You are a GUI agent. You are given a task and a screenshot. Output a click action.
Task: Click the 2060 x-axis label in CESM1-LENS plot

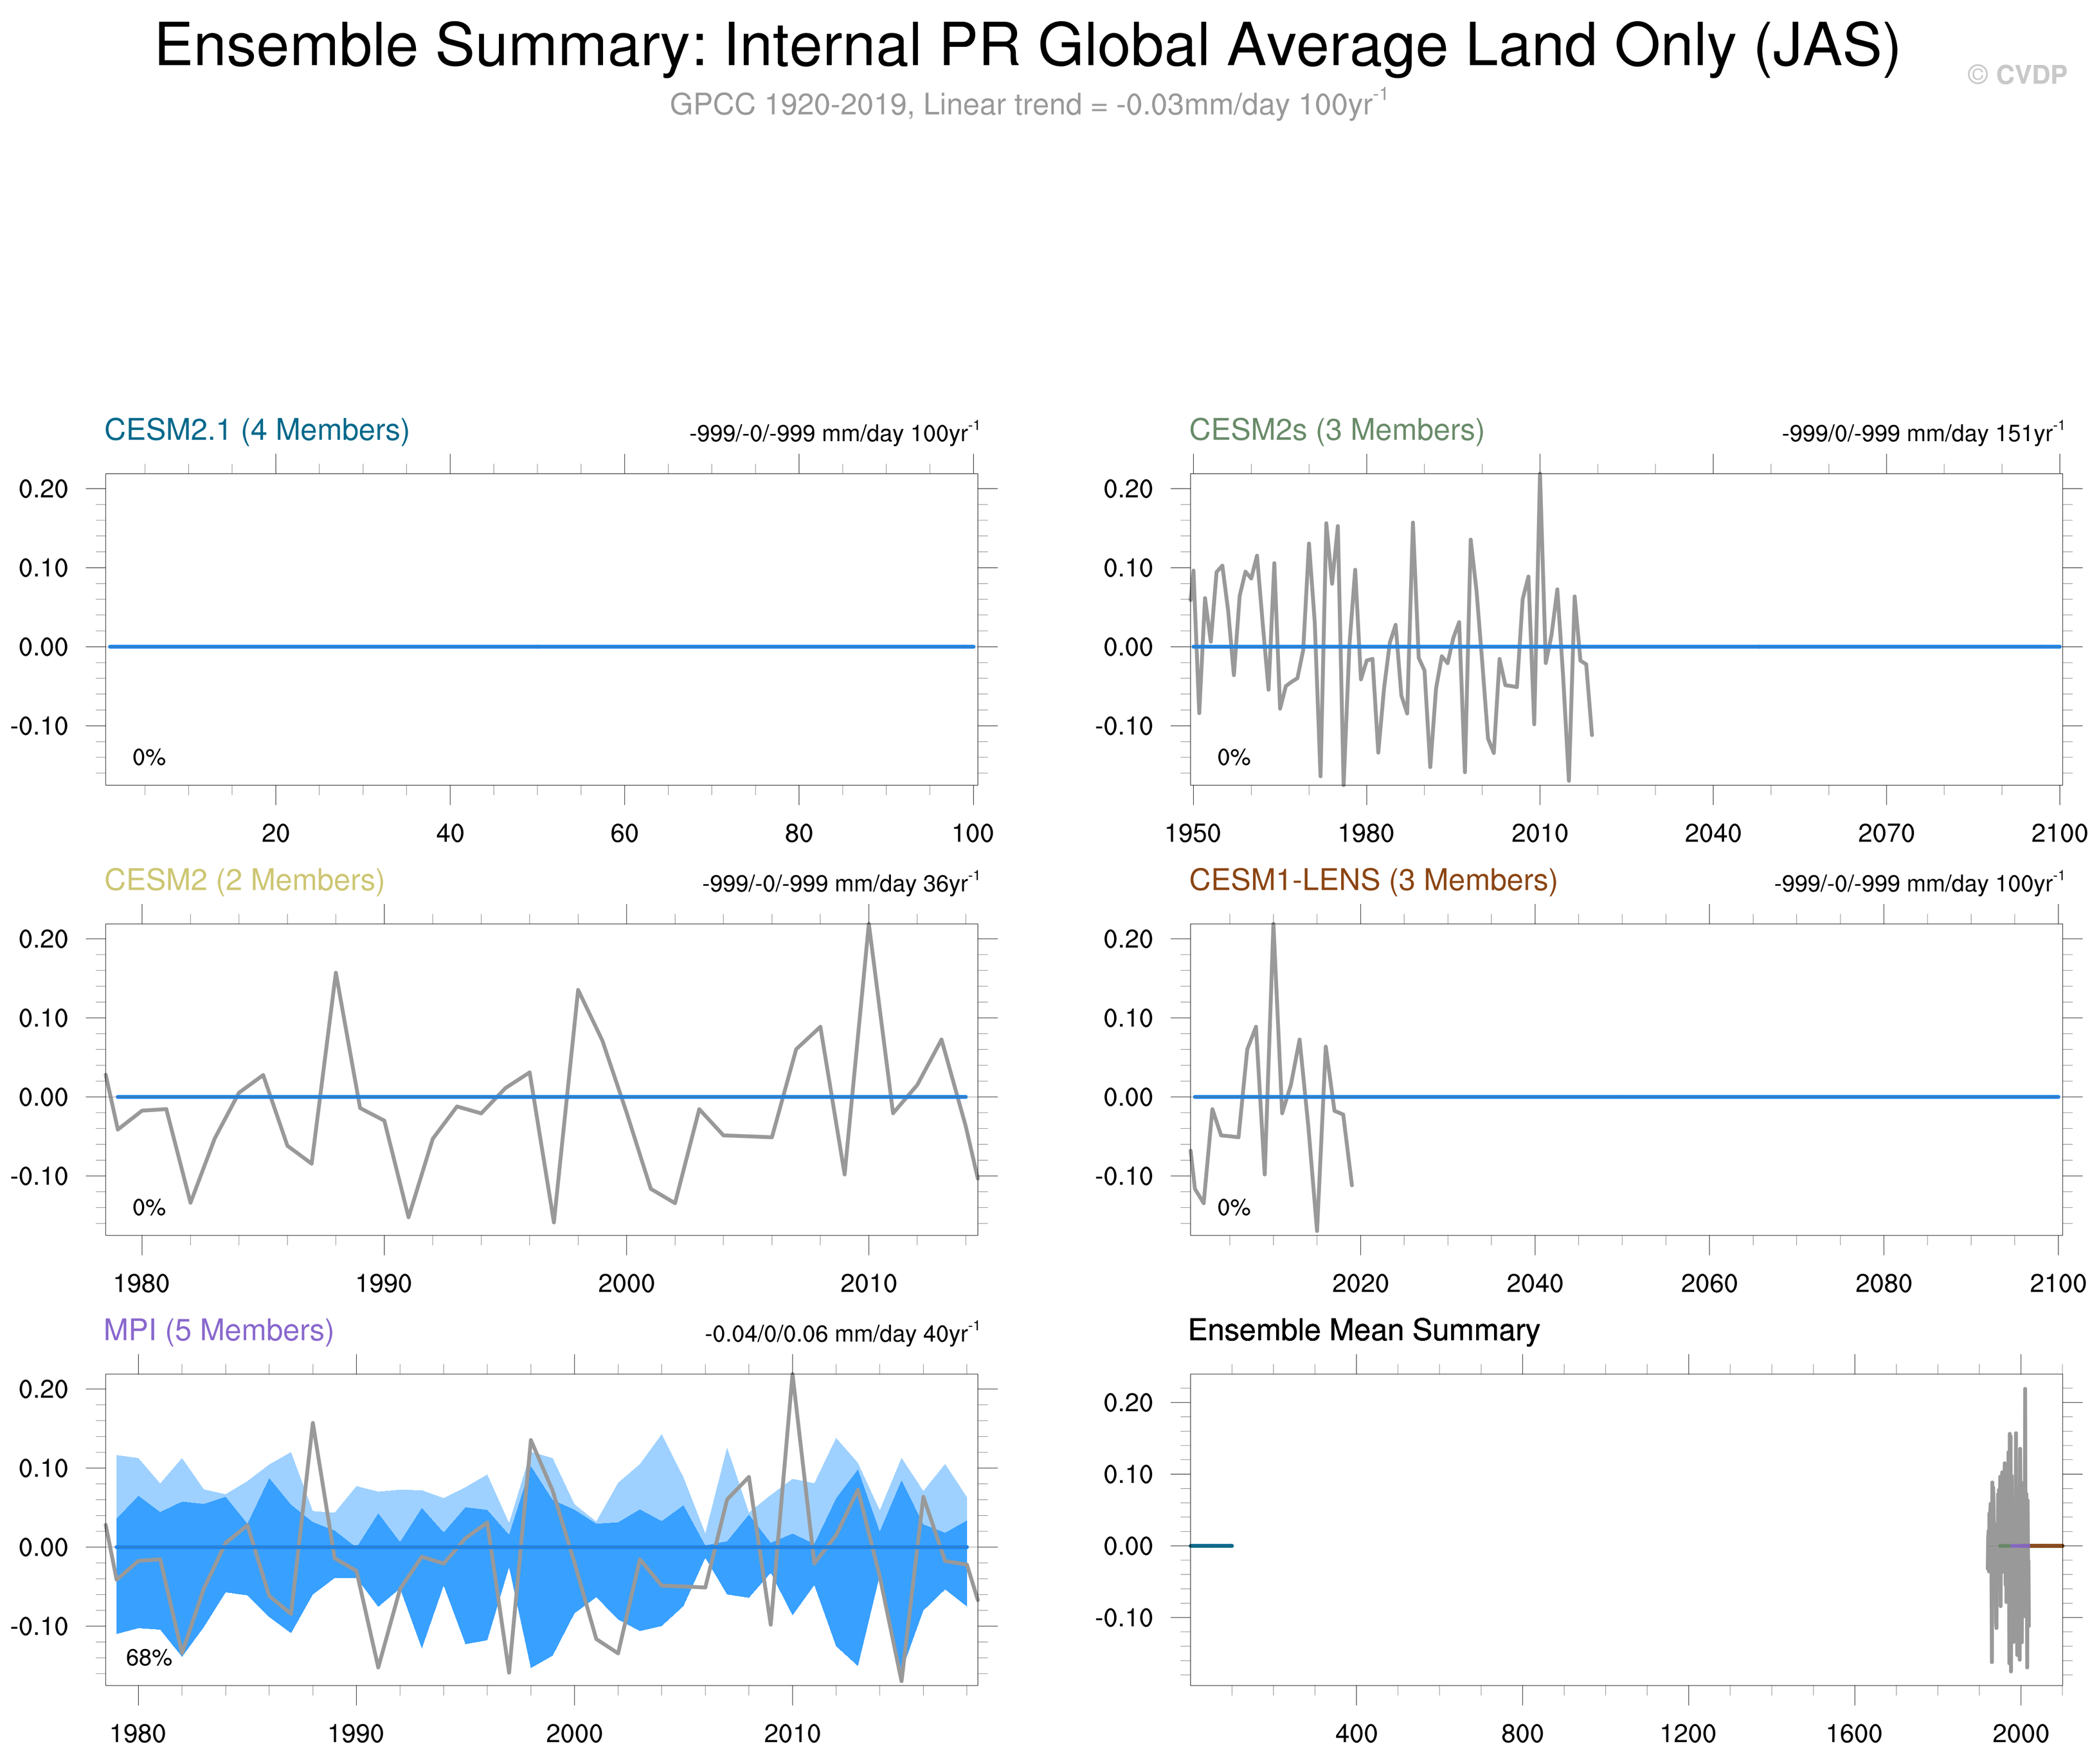pos(1708,1283)
